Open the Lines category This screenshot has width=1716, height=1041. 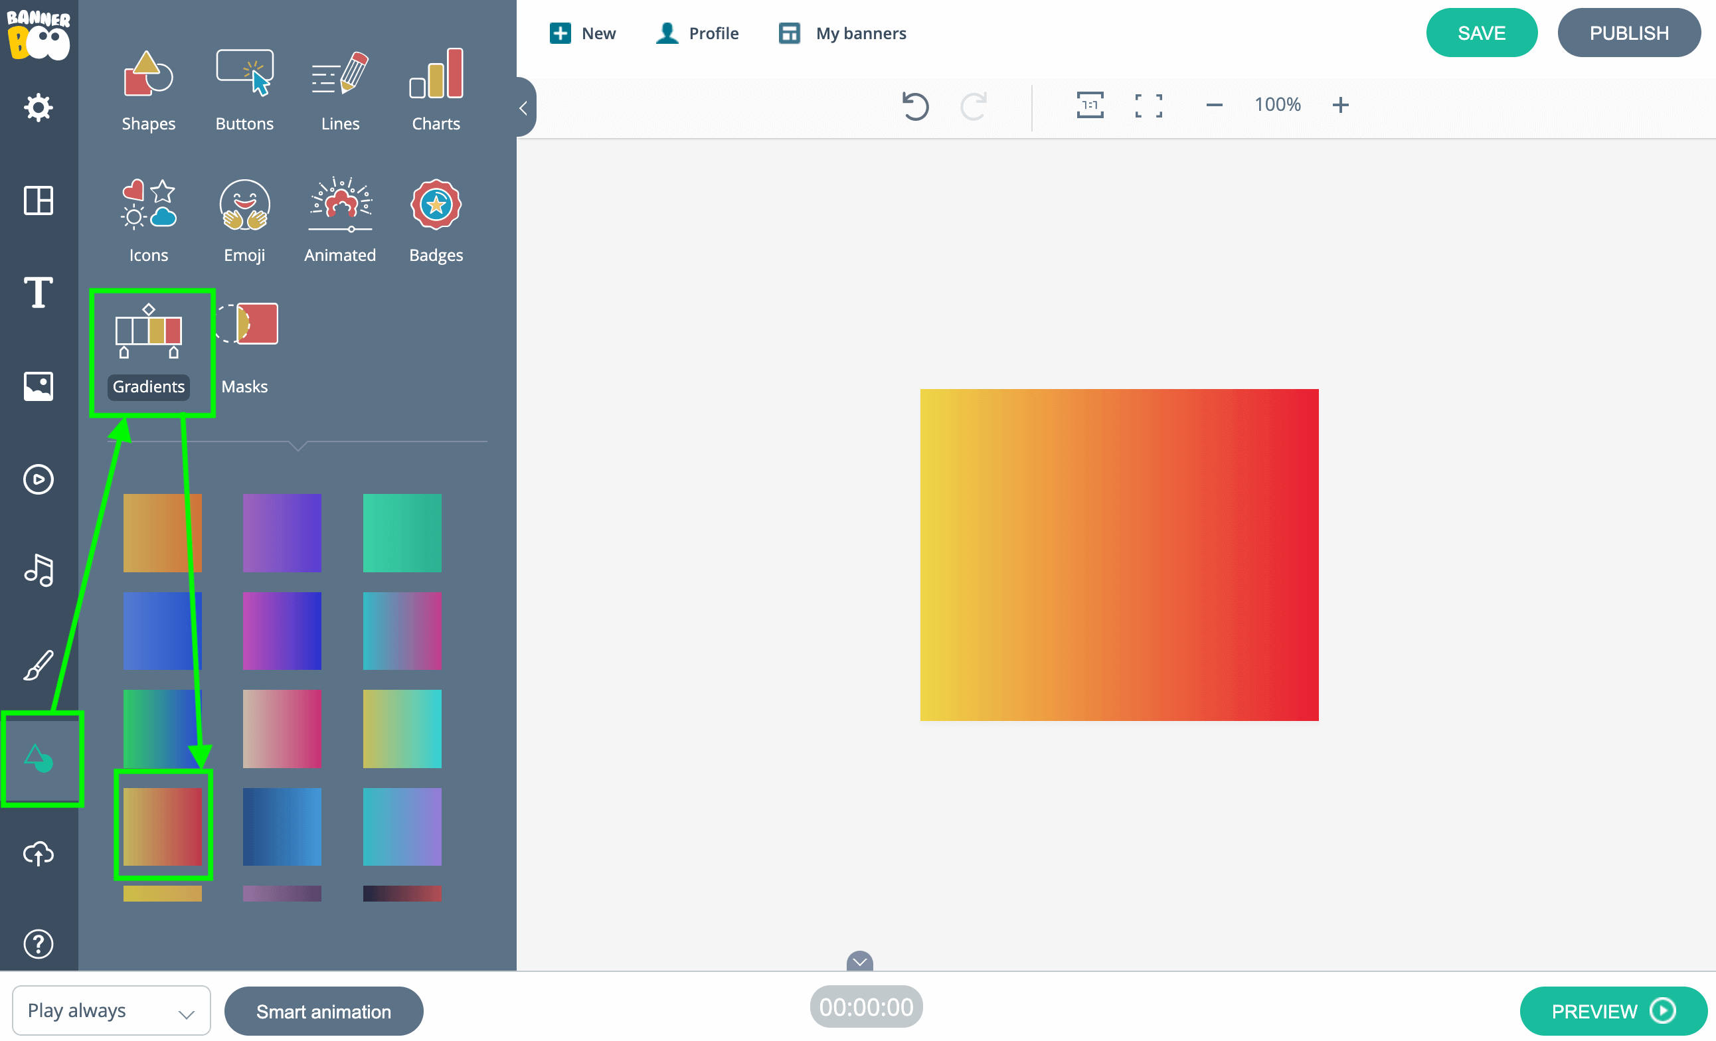click(340, 90)
